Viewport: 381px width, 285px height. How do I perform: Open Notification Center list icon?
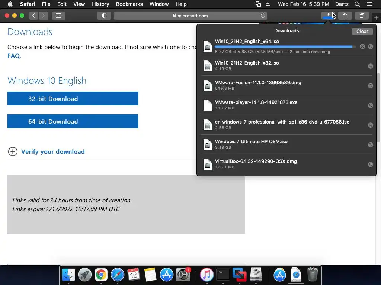tap(369, 4)
